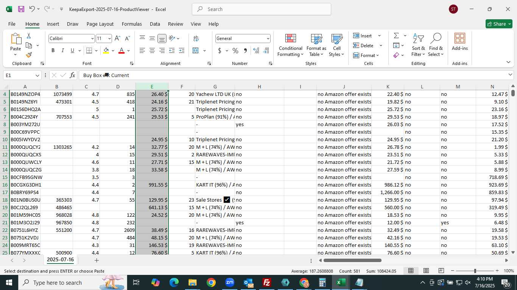
Task: Click the Increase Indent icon
Action: [182, 51]
